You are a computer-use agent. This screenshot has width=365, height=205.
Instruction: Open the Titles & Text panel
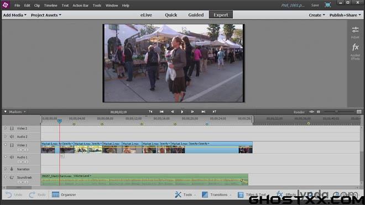tap(252, 195)
